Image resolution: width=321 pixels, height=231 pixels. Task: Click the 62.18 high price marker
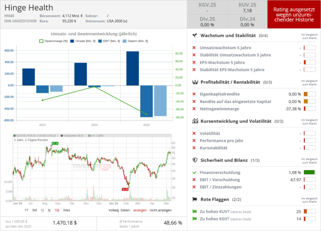[55, 143]
